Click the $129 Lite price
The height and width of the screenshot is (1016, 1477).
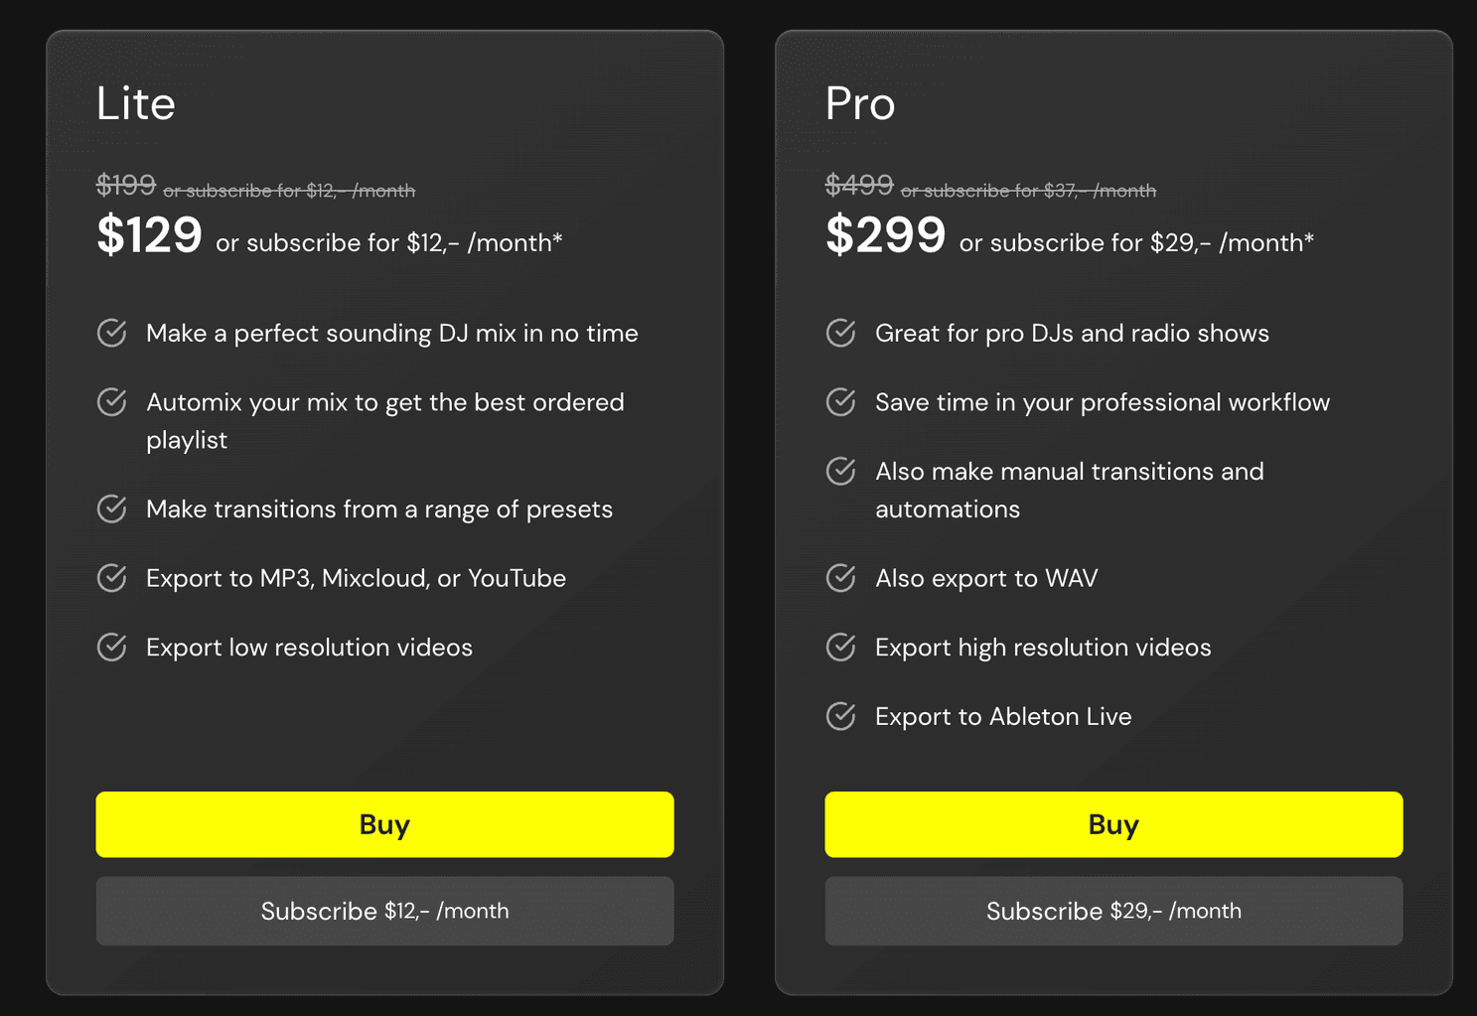coord(149,235)
